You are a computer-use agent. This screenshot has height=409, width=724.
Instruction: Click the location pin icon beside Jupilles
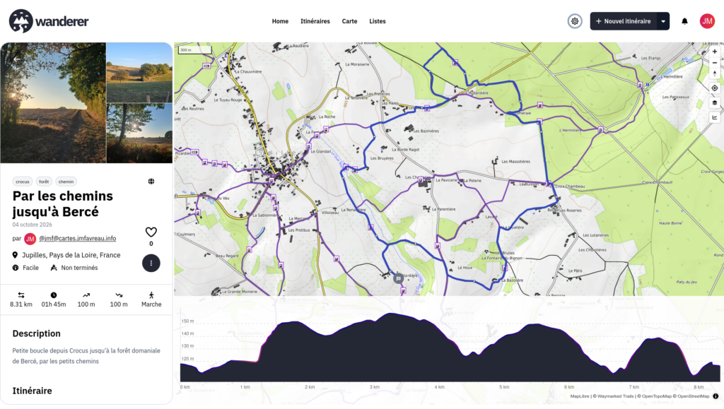(x=15, y=255)
